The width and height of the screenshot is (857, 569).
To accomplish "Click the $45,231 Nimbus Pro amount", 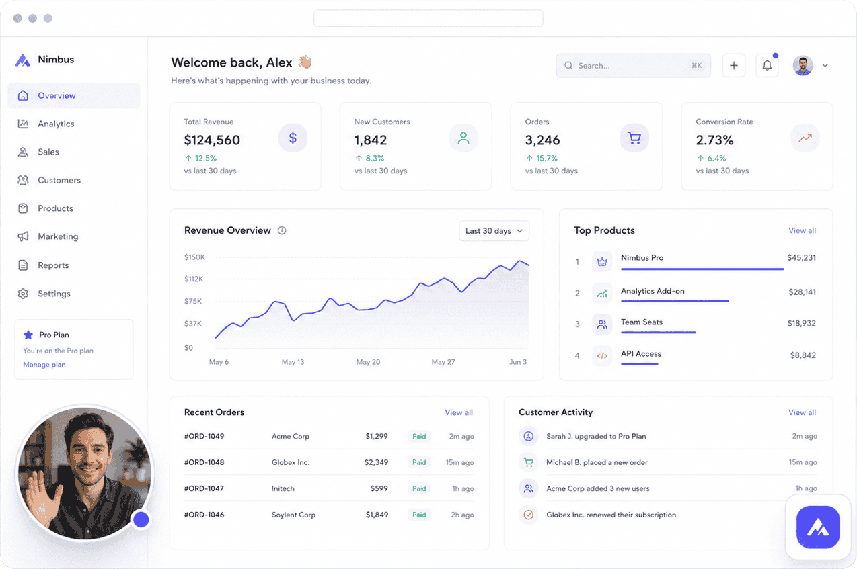I will click(801, 257).
